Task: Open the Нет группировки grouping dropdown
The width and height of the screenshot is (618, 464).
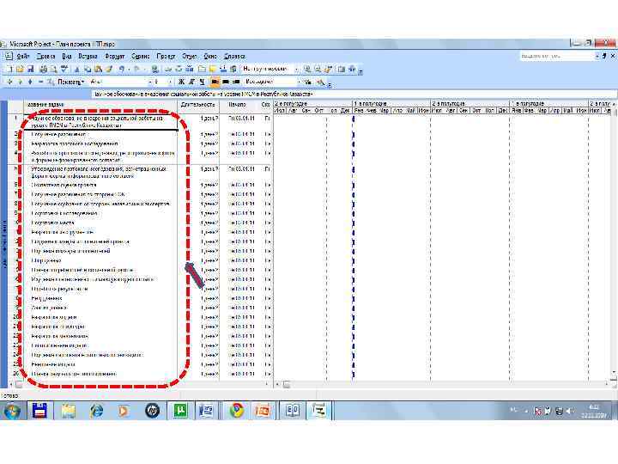Action: [296, 69]
